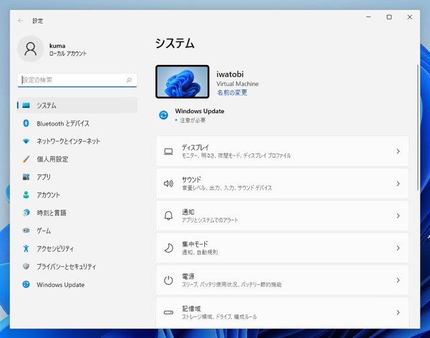This screenshot has width=430, height=338.
Task: Click the 電源 power icon
Action: (169, 280)
